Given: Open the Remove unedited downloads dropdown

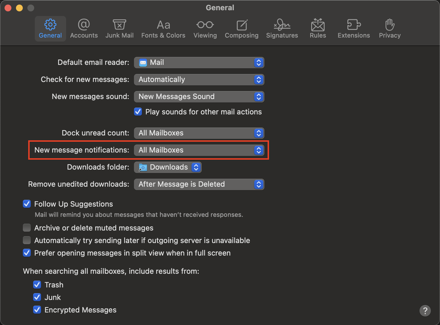Looking at the screenshot, I should point(199,184).
